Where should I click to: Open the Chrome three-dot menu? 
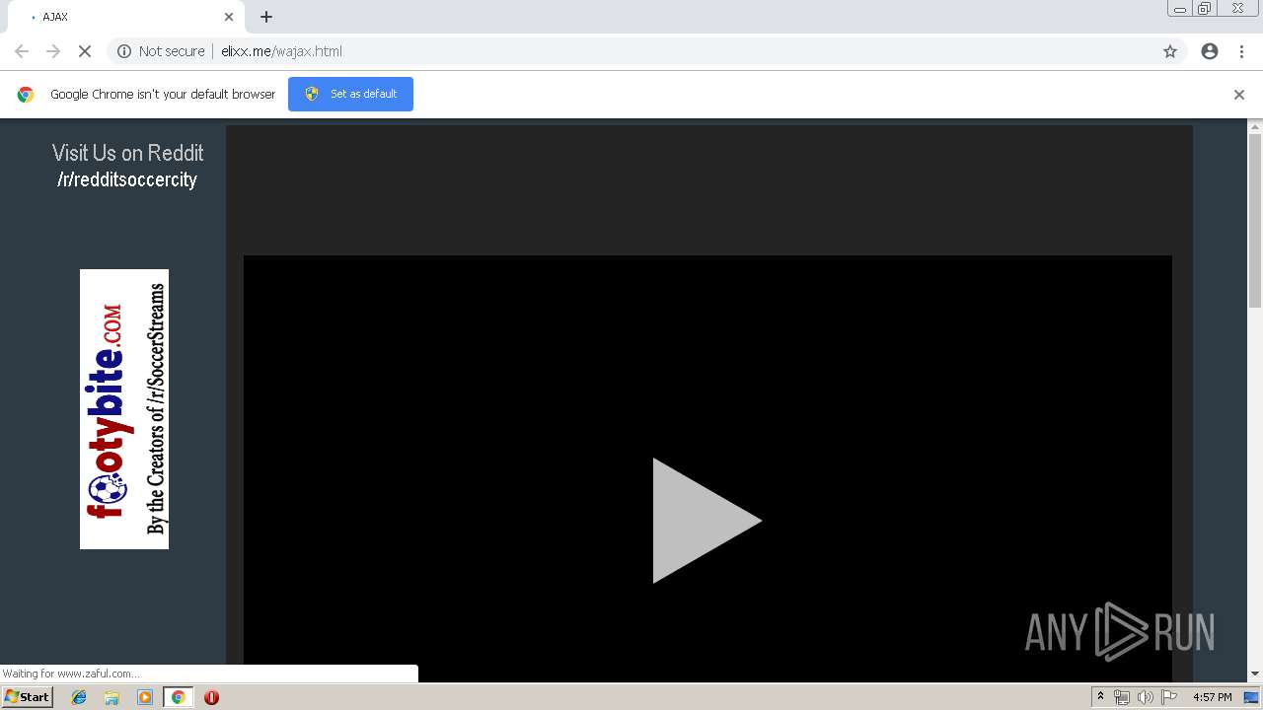[x=1241, y=51]
